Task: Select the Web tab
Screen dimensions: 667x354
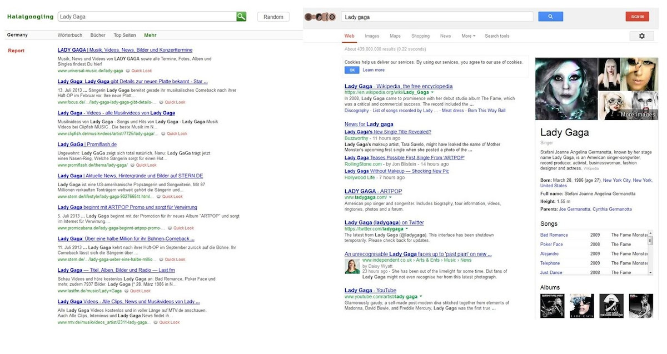Action: click(349, 36)
